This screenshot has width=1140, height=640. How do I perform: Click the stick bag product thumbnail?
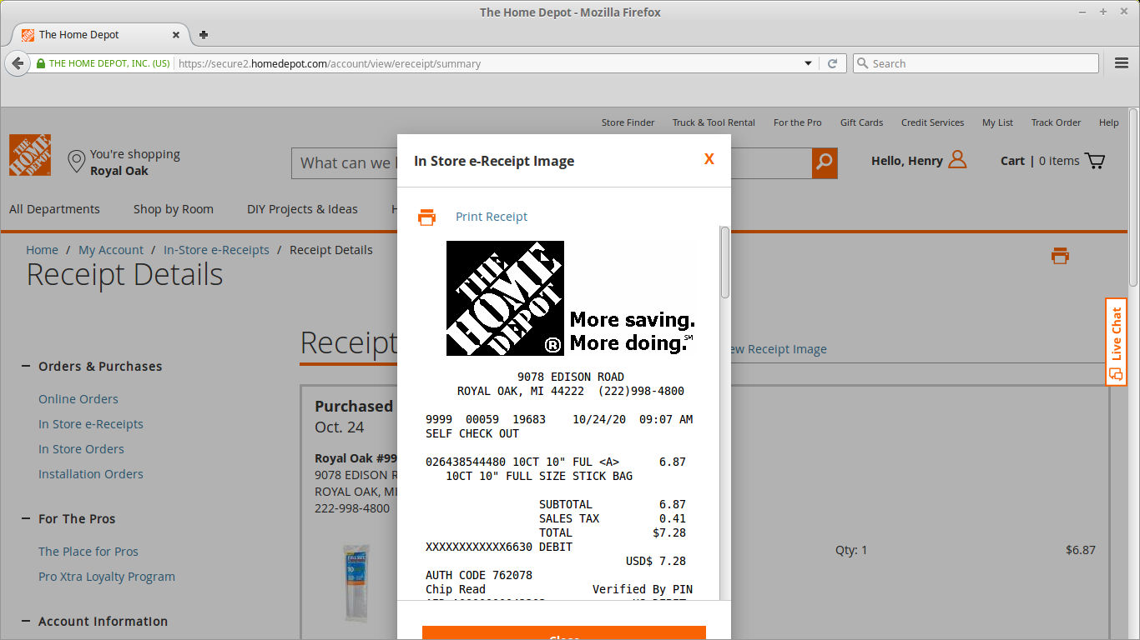(x=356, y=582)
